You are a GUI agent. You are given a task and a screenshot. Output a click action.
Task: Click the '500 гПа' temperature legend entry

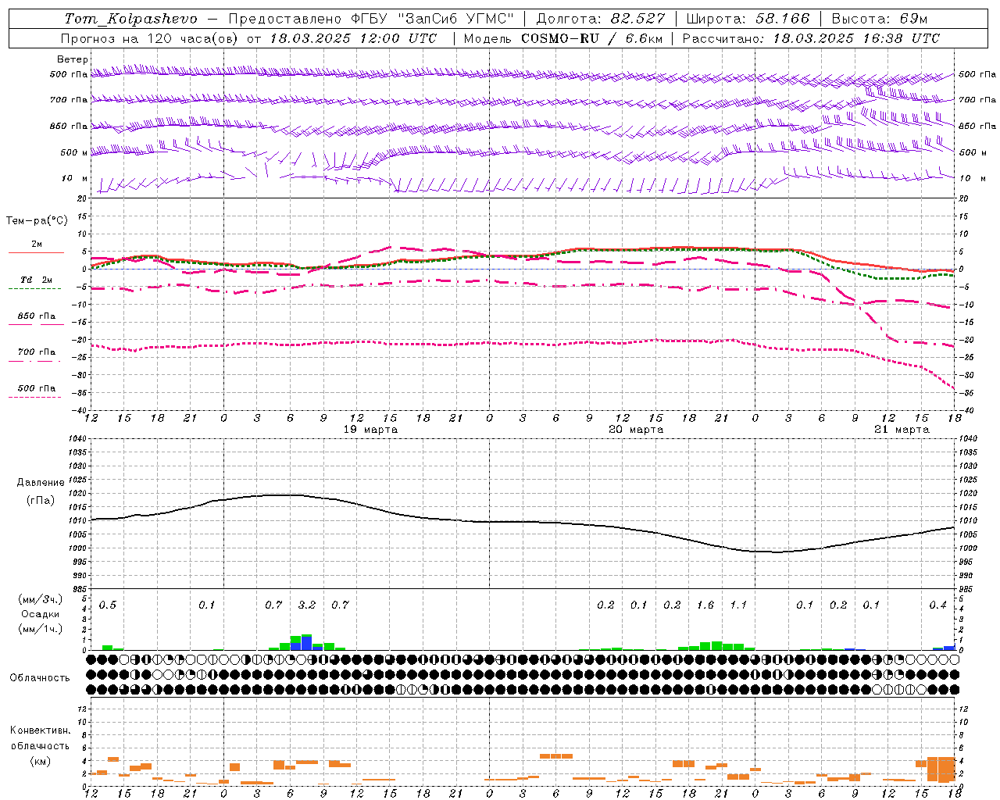[37, 388]
